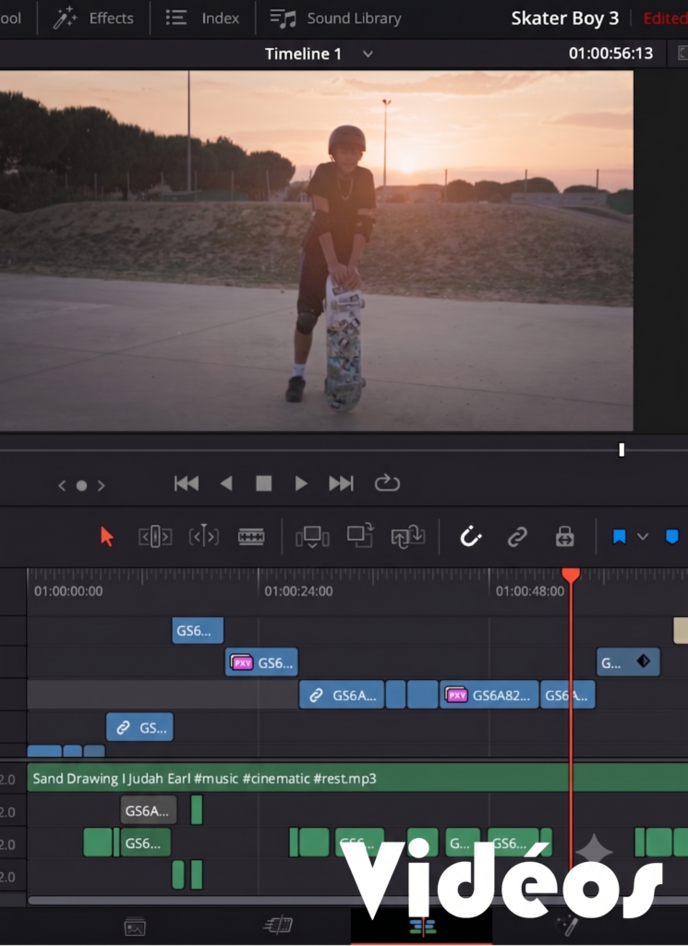
Task: Choose the Dynamic Trim Mode tool
Action: (203, 536)
